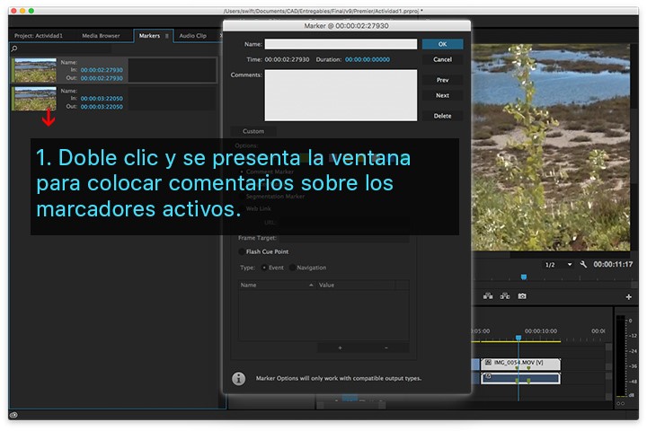Cancel the Marker dialog
This screenshot has height=431, width=647.
(x=442, y=59)
